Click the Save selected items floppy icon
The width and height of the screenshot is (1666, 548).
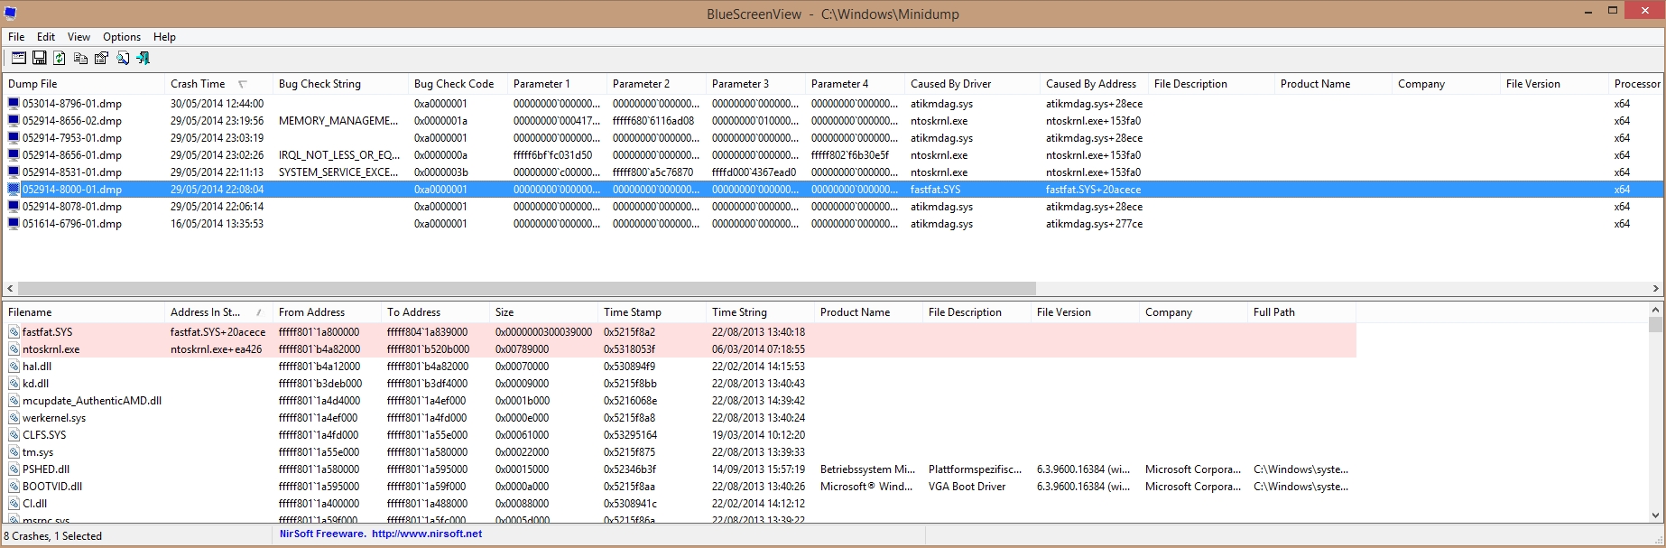click(39, 58)
